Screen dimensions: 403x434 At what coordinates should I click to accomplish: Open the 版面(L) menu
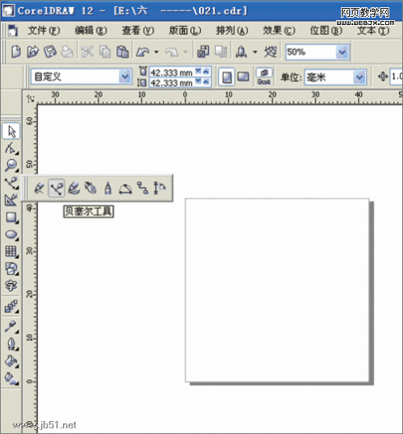(185, 31)
